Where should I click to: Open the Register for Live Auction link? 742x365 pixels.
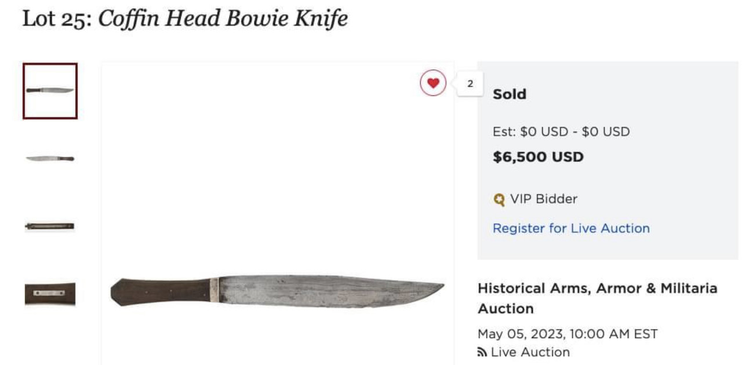point(571,228)
